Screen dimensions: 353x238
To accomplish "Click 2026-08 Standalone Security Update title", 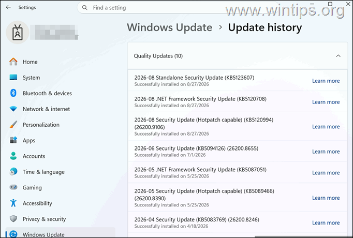I will click(x=194, y=78).
